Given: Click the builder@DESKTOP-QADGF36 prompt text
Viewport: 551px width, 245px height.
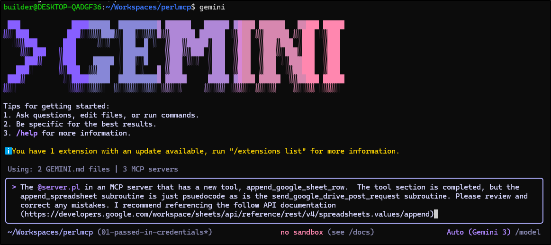Looking at the screenshot, I should coord(53,7).
